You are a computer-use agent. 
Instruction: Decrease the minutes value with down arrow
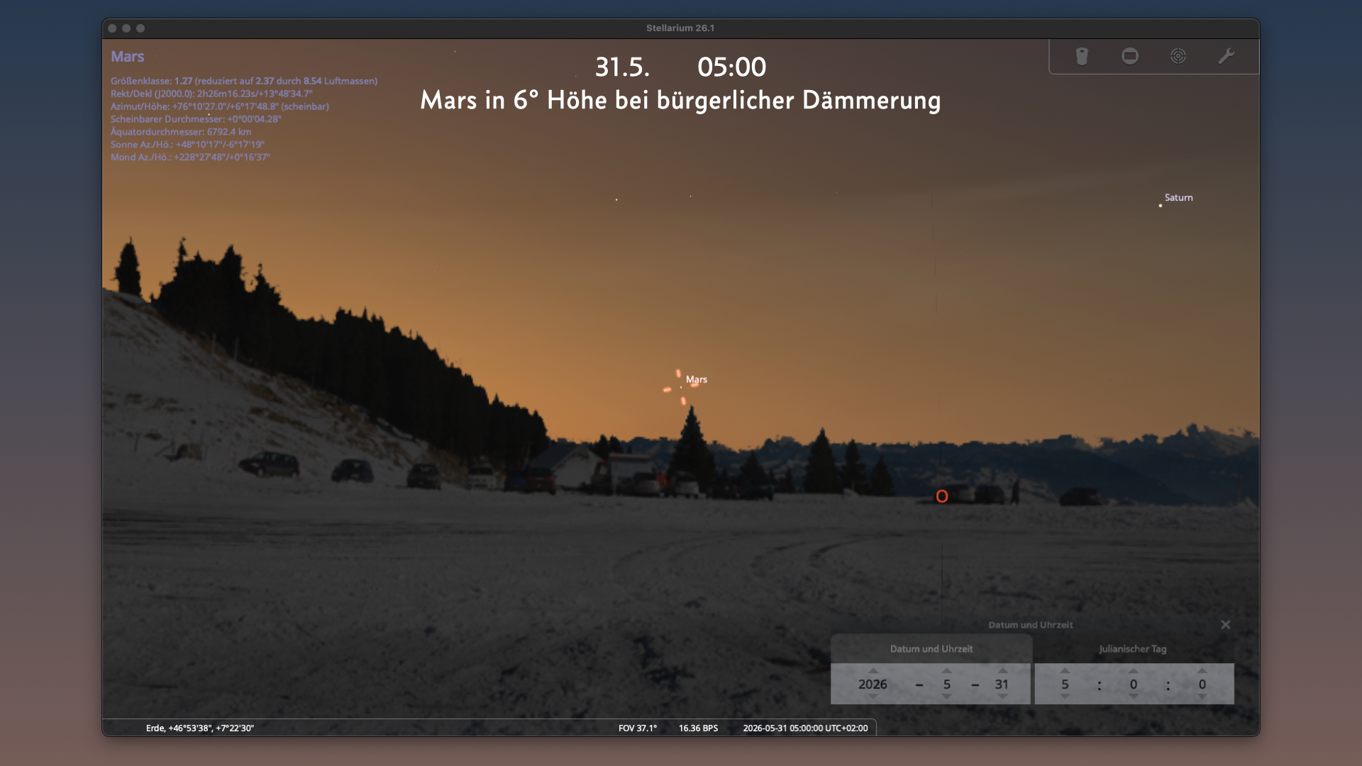(x=1134, y=696)
